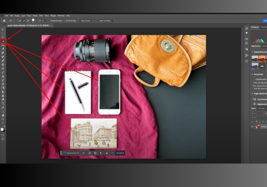Click the Select and Mask button
Screen dimensions: 267x187
click(x=105, y=21)
